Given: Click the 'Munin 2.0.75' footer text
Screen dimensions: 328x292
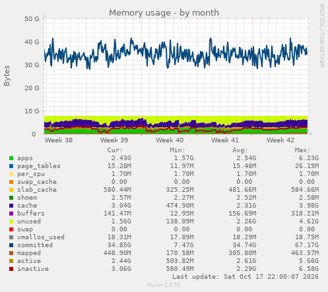Looking at the screenshot, I should (164, 285).
